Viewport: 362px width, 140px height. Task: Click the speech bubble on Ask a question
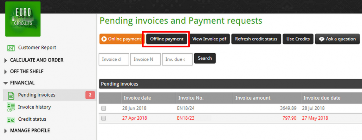tap(322, 39)
